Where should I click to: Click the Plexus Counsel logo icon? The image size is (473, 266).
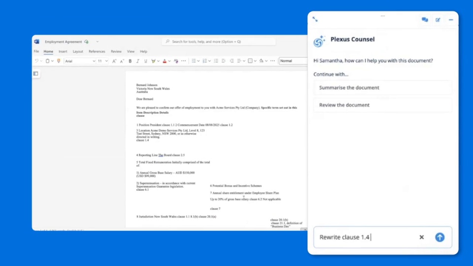click(319, 41)
